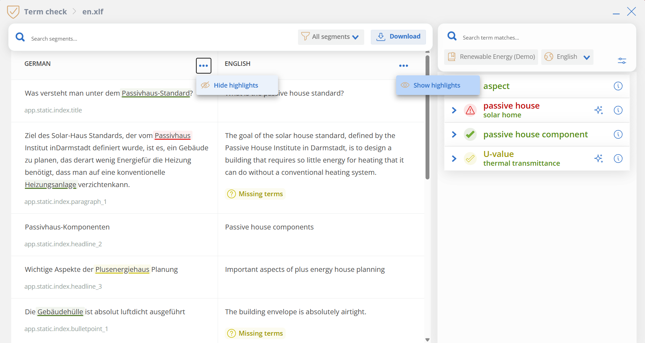This screenshot has height=343, width=645.
Task: Open info for U-value term
Action: coord(618,158)
